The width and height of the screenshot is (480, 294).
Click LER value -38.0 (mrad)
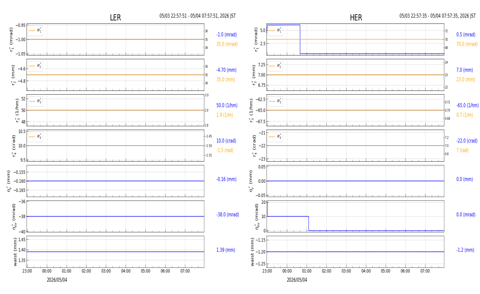click(228, 215)
